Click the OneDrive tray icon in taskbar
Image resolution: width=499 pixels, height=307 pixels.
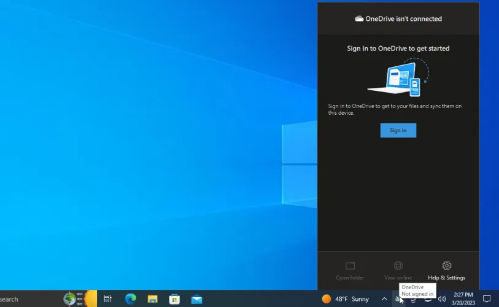point(398,299)
